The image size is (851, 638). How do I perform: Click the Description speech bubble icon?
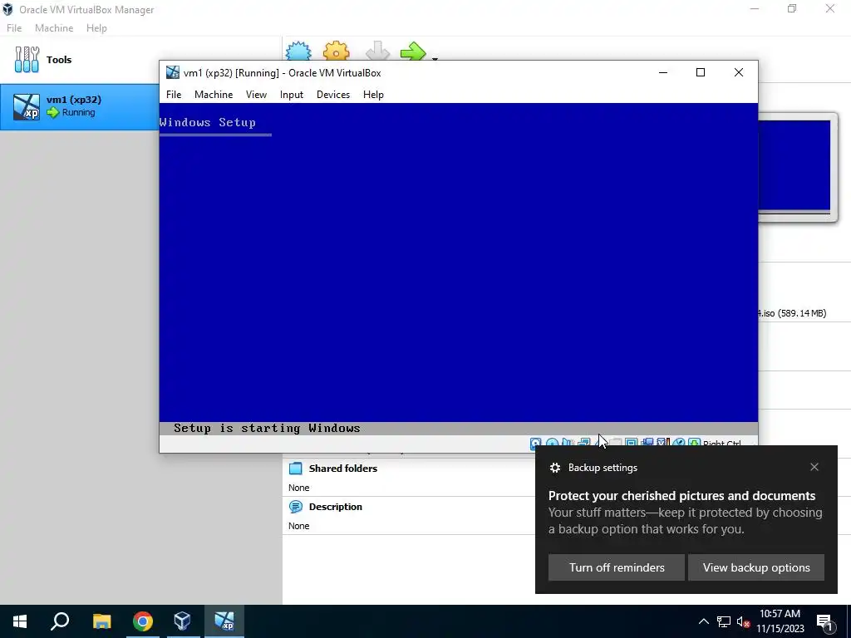tap(295, 507)
